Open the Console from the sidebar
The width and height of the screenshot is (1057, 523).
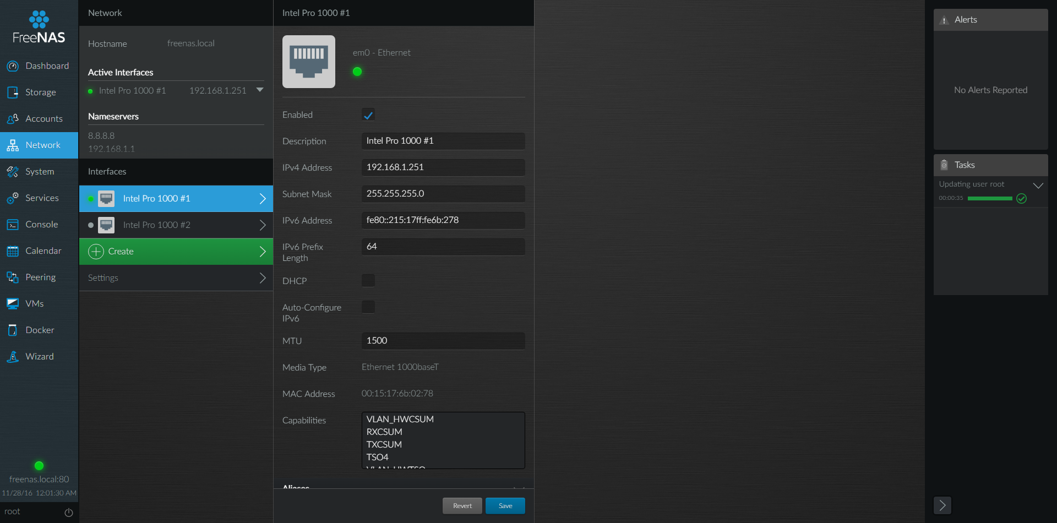(x=42, y=224)
